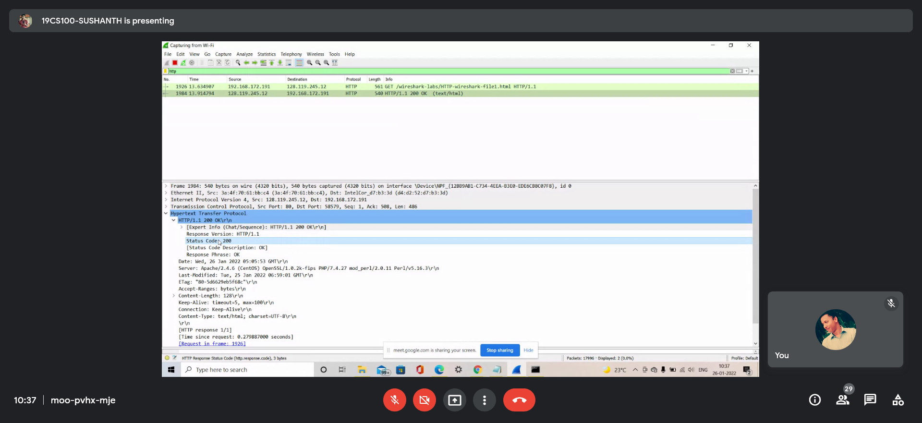Open the Statistics menu
922x423 pixels.
coord(266,54)
